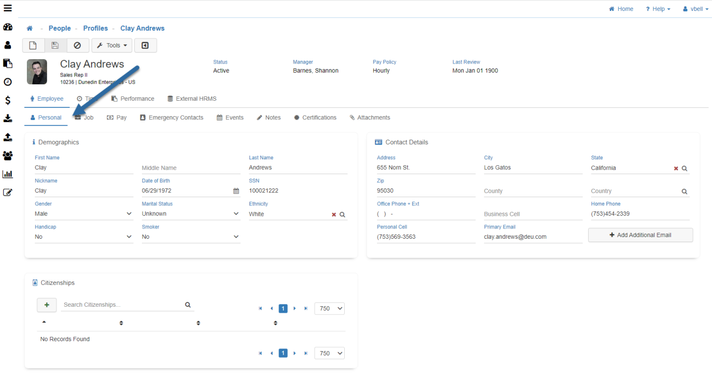Click the Profiles breadcrumb link
Viewport: 712px width, 373px height.
[95, 28]
